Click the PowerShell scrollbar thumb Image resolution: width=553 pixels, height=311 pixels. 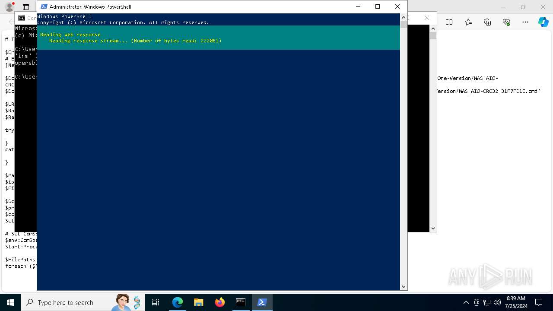404,25
